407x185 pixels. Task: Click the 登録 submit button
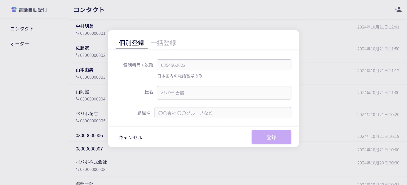click(271, 137)
